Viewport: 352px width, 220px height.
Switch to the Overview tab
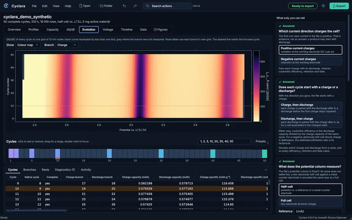(14, 30)
